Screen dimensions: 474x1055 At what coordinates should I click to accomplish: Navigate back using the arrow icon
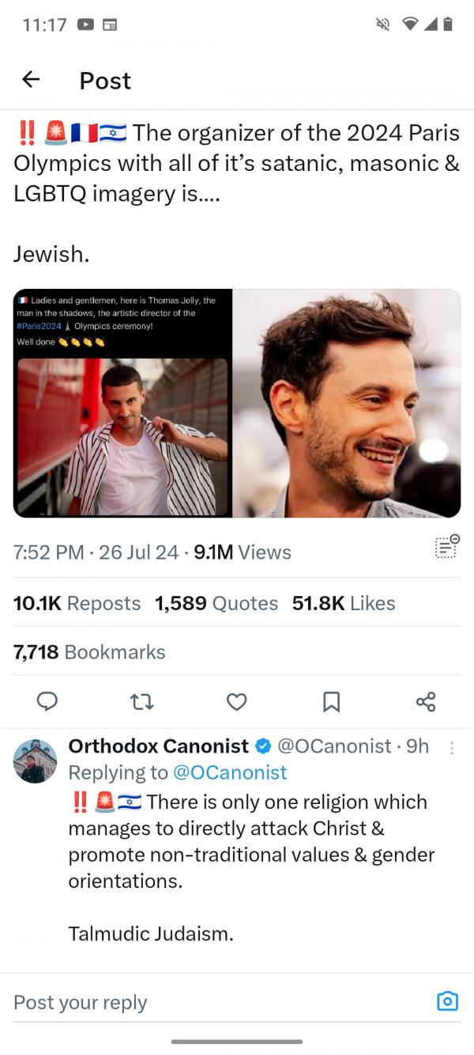[30, 79]
